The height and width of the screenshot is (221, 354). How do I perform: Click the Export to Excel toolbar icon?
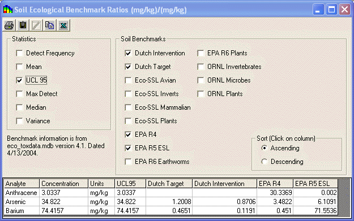pos(63,25)
